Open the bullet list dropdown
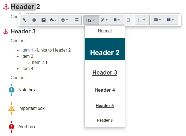Viewport: 186px width, 136px height. (x=142, y=20)
